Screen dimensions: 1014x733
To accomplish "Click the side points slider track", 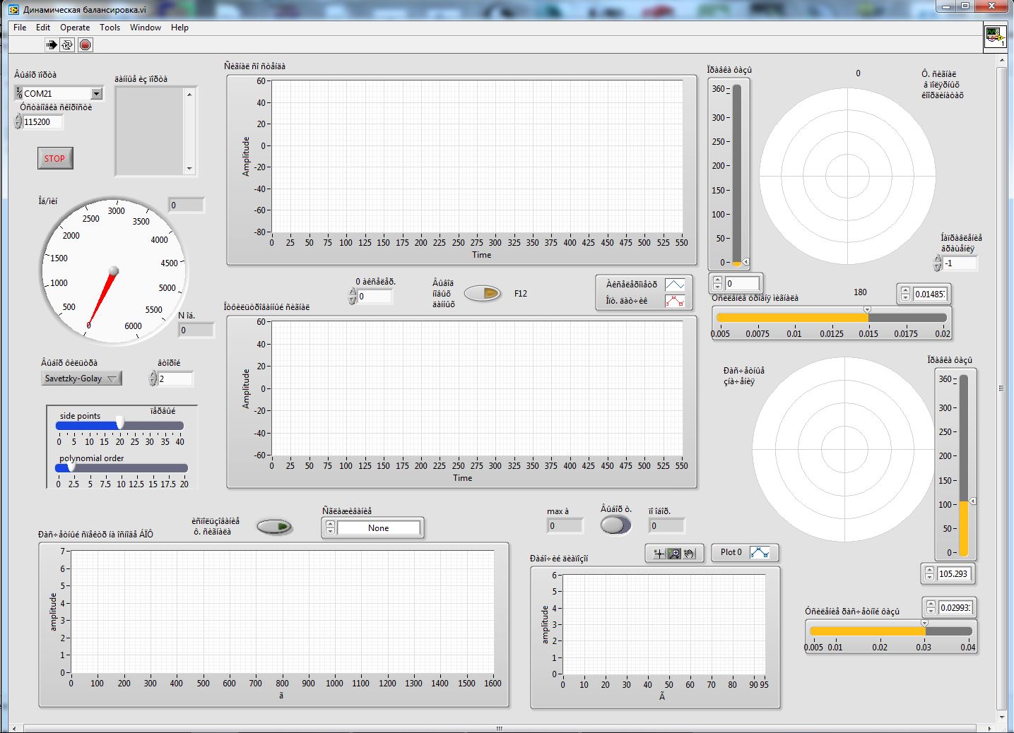I will [x=152, y=426].
